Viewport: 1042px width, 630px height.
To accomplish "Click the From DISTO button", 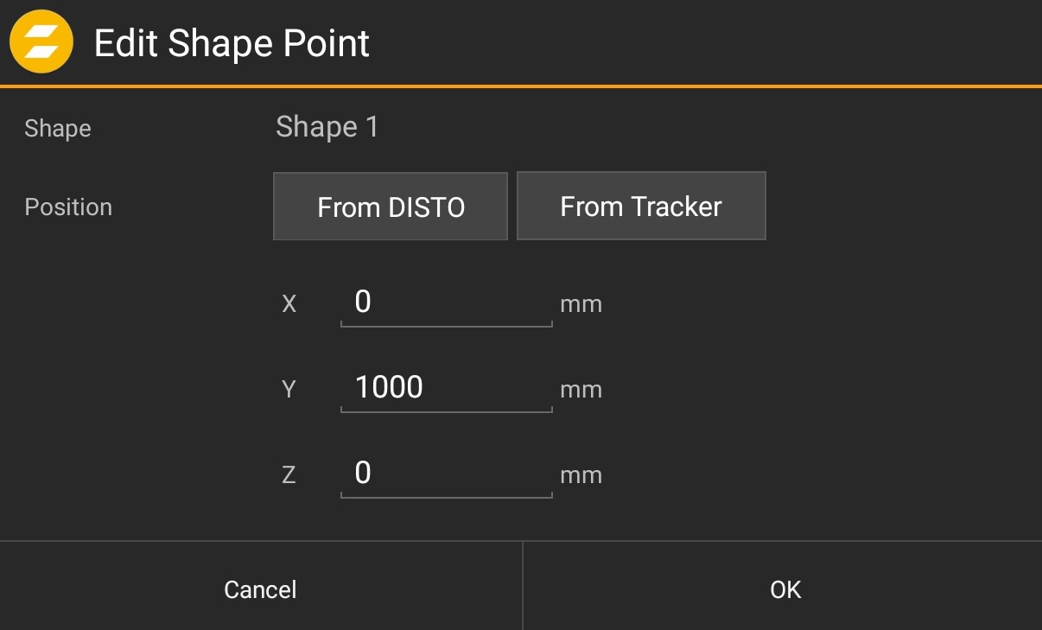I will pyautogui.click(x=390, y=206).
